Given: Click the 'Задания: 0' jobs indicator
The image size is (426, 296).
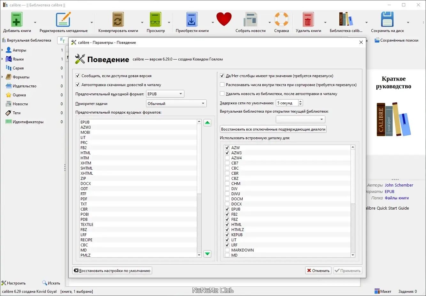Looking at the screenshot, I should [x=407, y=292].
